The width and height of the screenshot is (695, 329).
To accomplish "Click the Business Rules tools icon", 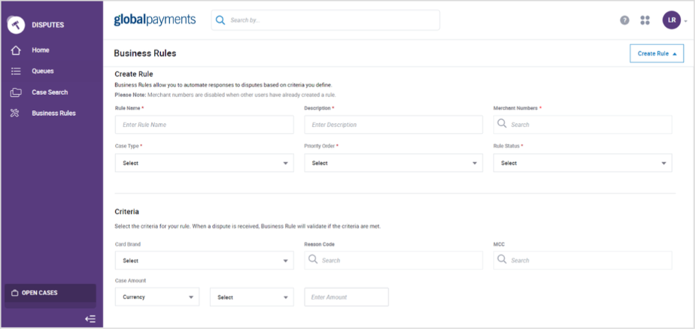I will [16, 113].
